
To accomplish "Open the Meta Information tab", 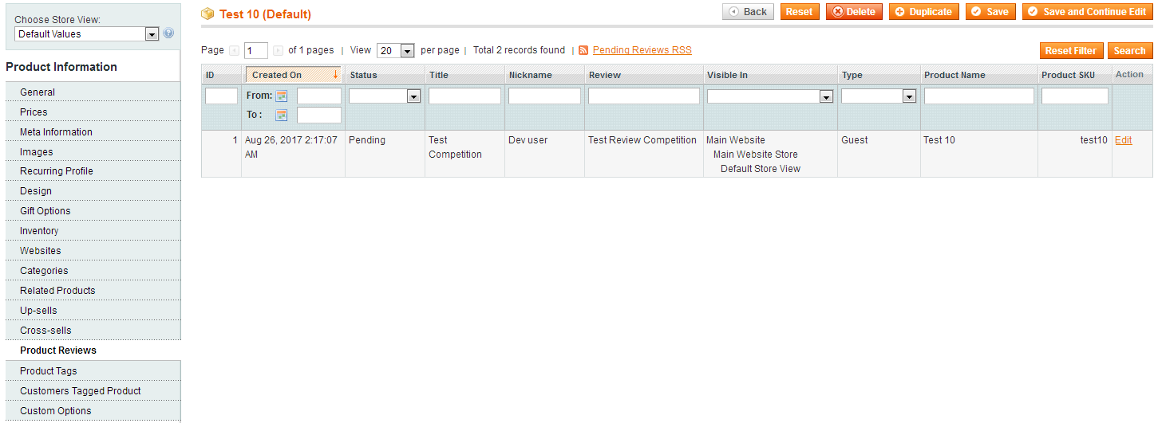I will (56, 132).
